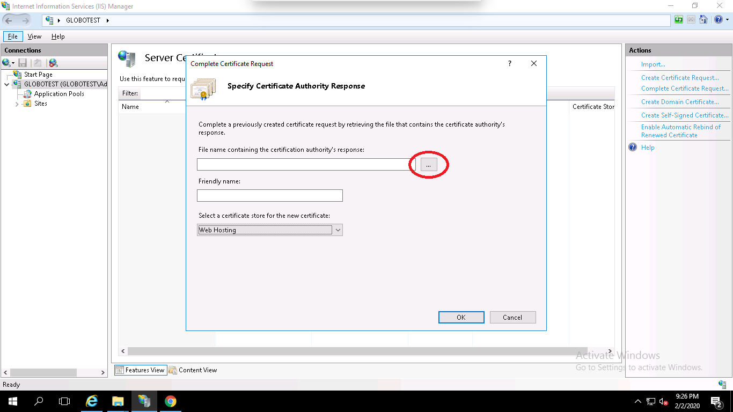Click the green Refresh page icon
The image size is (733, 412).
679,20
